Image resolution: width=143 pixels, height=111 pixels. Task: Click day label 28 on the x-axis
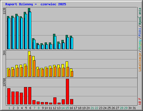121,108
